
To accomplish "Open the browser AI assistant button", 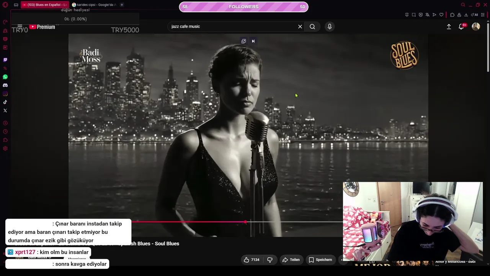I will [475, 15].
